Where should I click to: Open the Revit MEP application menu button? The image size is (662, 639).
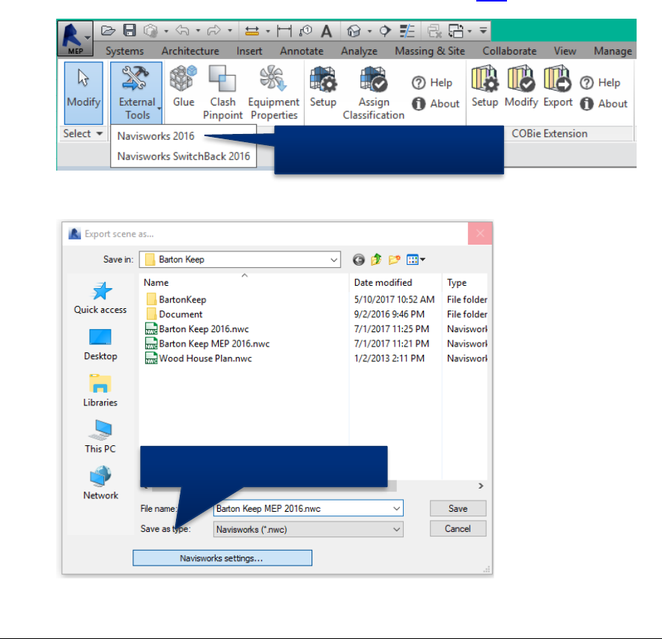click(75, 38)
